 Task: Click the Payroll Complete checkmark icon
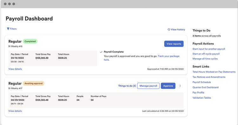coord(101,52)
